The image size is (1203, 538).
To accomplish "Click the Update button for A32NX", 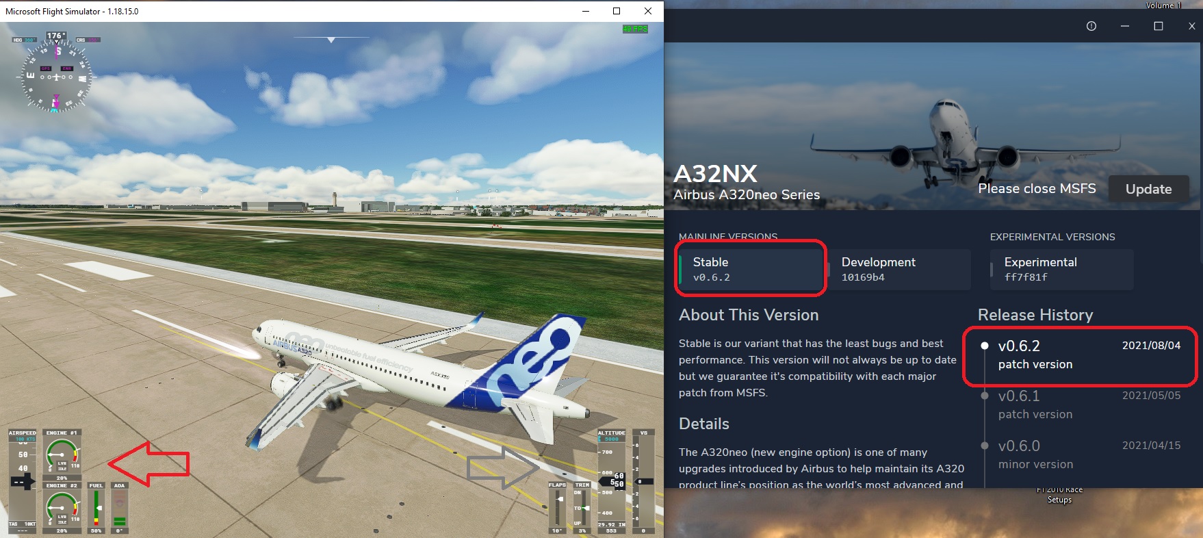I will 1148,189.
